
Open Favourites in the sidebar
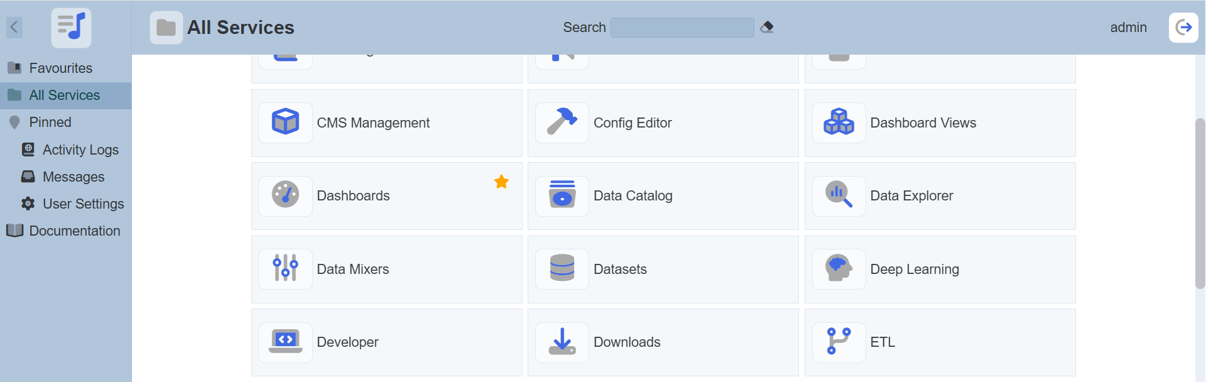(x=60, y=68)
